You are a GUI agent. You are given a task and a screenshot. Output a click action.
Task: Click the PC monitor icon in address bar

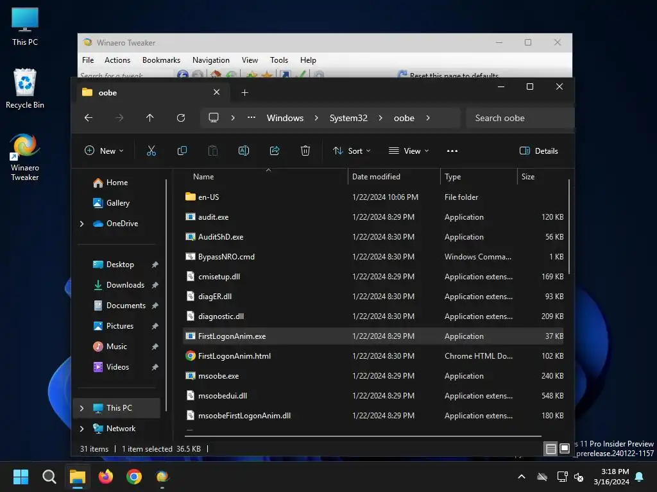pos(214,118)
